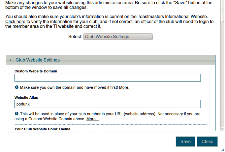This screenshot has height=152, width=225.
Task: Click the "Custom Website Domain" field label
Action: pyautogui.click(x=36, y=71)
